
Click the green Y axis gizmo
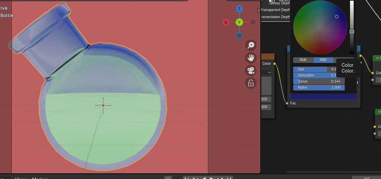pyautogui.click(x=239, y=22)
